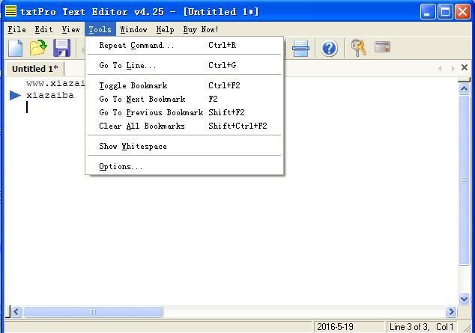The height and width of the screenshot is (333, 475).
Task: Click Line 3 of 3 status text
Action: pos(409,327)
